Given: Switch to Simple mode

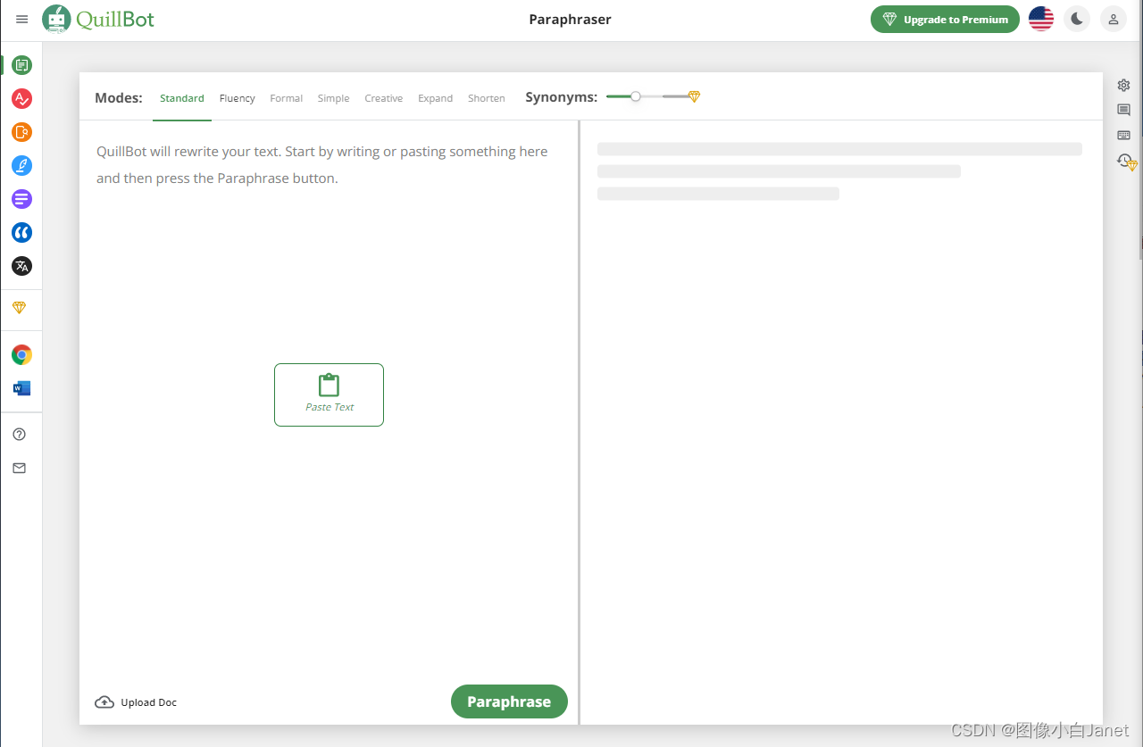Looking at the screenshot, I should pyautogui.click(x=334, y=98).
